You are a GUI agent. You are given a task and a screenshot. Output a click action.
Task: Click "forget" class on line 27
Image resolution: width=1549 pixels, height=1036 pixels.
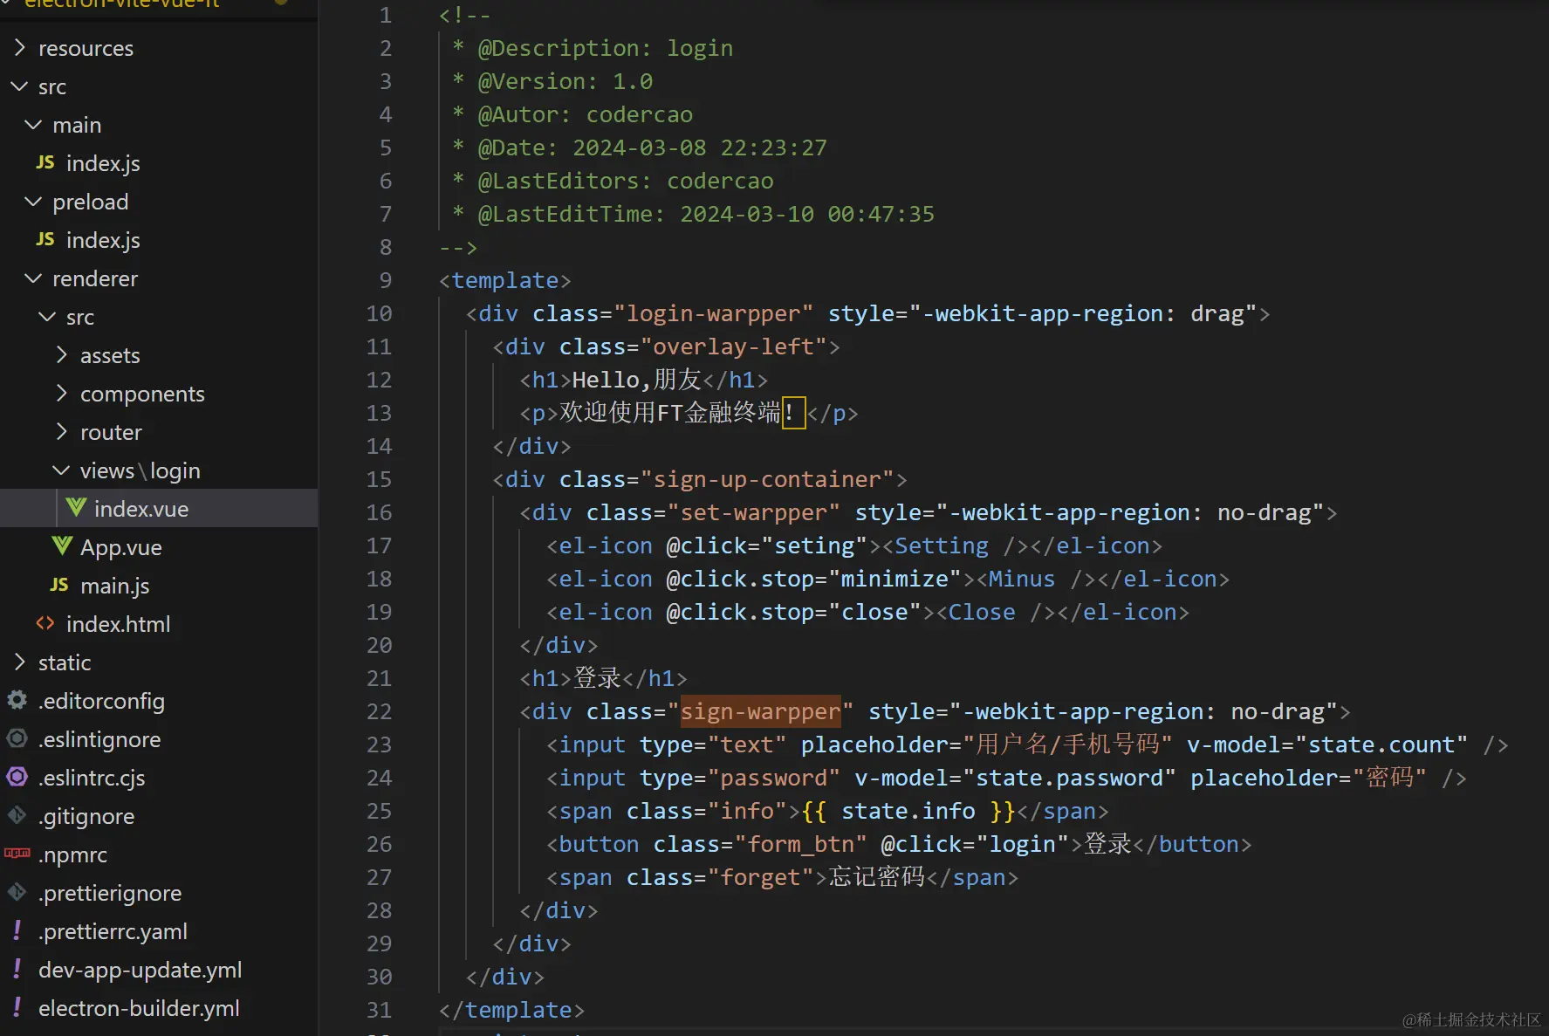(x=760, y=877)
